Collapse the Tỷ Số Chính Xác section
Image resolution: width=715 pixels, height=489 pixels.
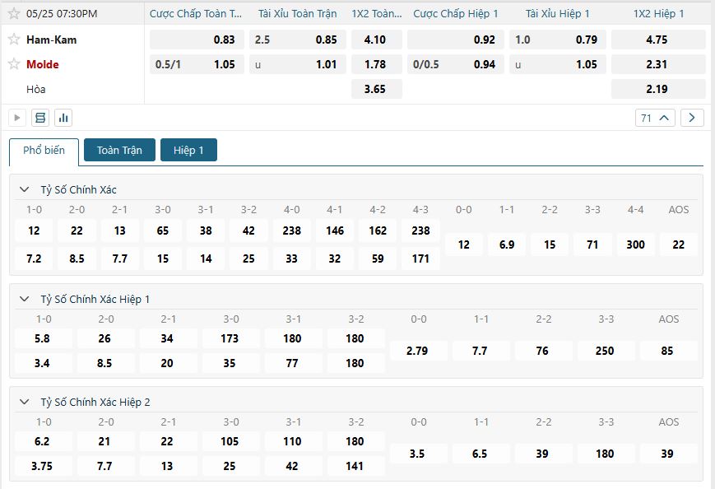24,189
